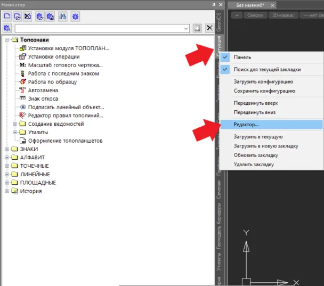This screenshot has height=286, width=324.
Task: Click the binoculars search icon in Navigator toolbar
Action: point(63,17)
